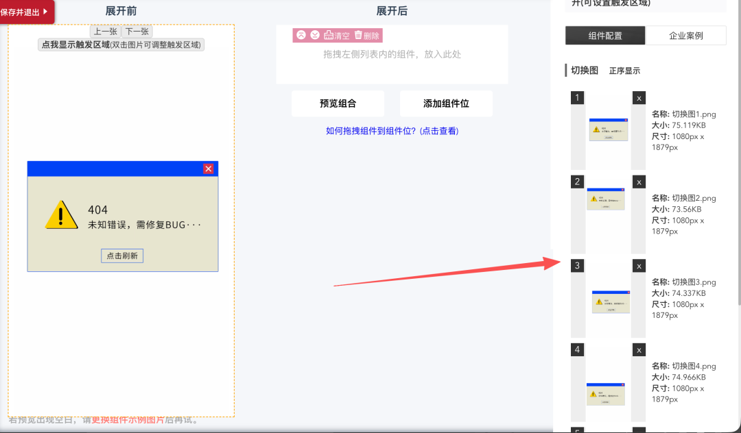Toggle the 正序显示 ordering option
The height and width of the screenshot is (433, 741).
[624, 71]
